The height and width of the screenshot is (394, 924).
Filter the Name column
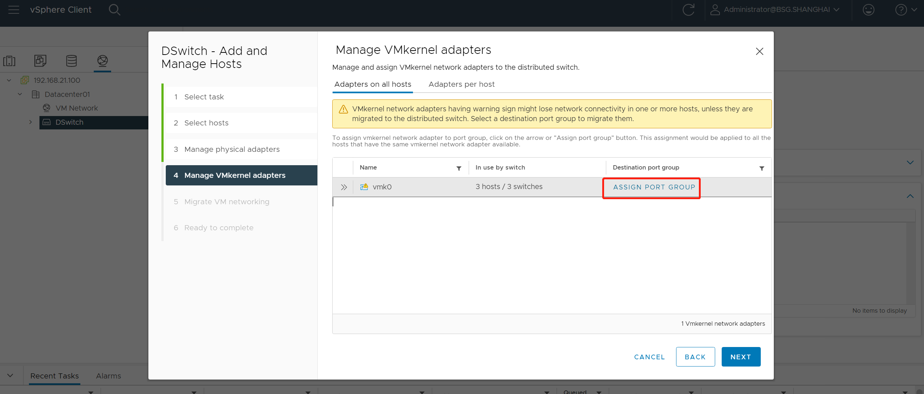[459, 168]
